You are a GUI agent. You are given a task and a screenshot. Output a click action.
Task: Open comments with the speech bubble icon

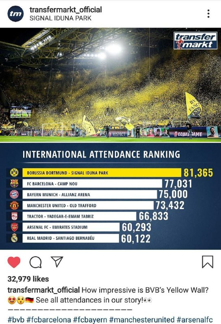35,262
